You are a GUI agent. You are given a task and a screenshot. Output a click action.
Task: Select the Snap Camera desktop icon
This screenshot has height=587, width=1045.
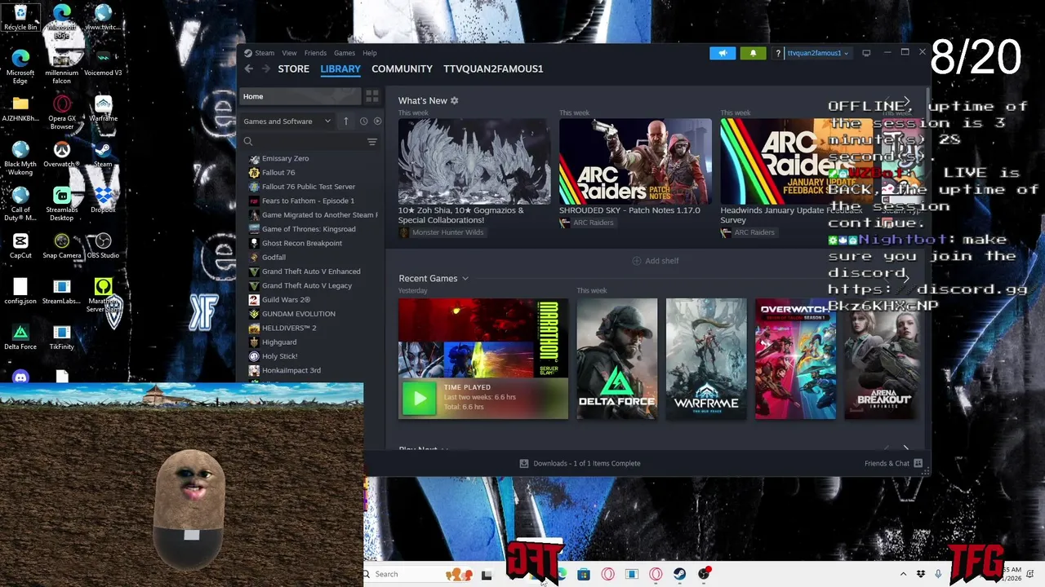tap(62, 245)
